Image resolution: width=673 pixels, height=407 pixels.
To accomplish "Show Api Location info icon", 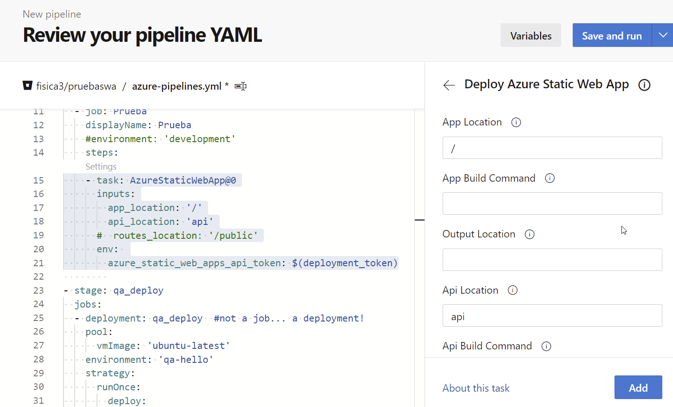I will [x=513, y=290].
